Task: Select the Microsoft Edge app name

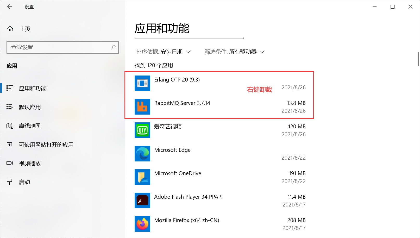Action: click(172, 150)
